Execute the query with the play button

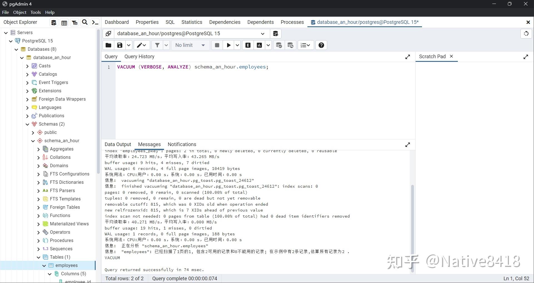pos(228,45)
